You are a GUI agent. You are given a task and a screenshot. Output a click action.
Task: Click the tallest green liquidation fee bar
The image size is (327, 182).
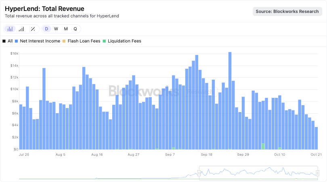(x=263, y=146)
